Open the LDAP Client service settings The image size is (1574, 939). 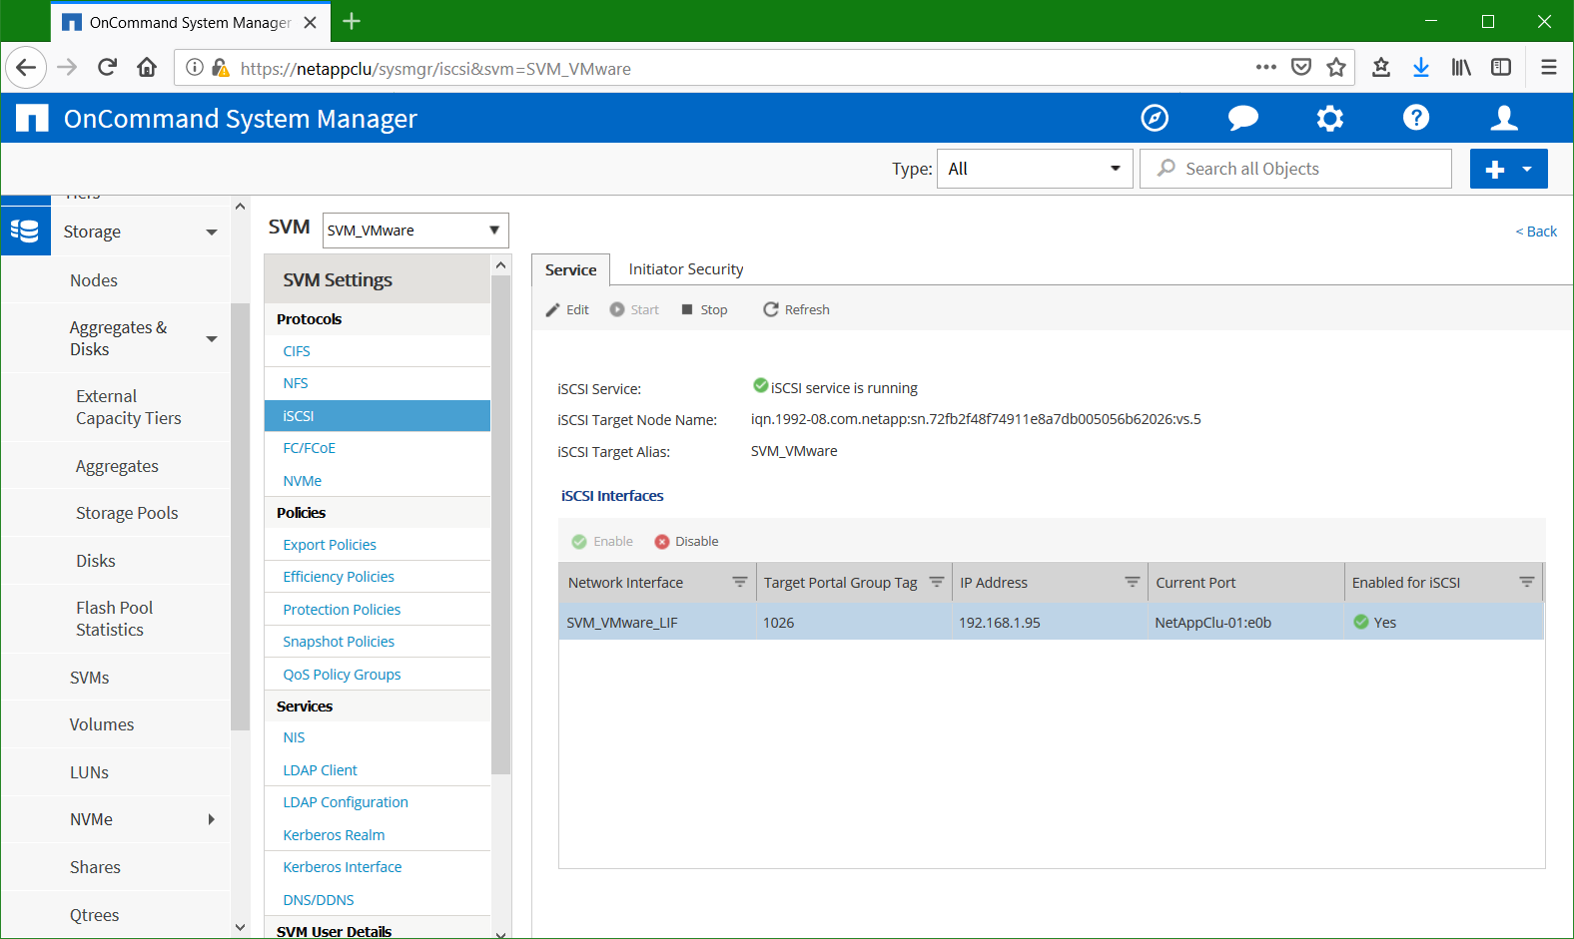(x=321, y=770)
